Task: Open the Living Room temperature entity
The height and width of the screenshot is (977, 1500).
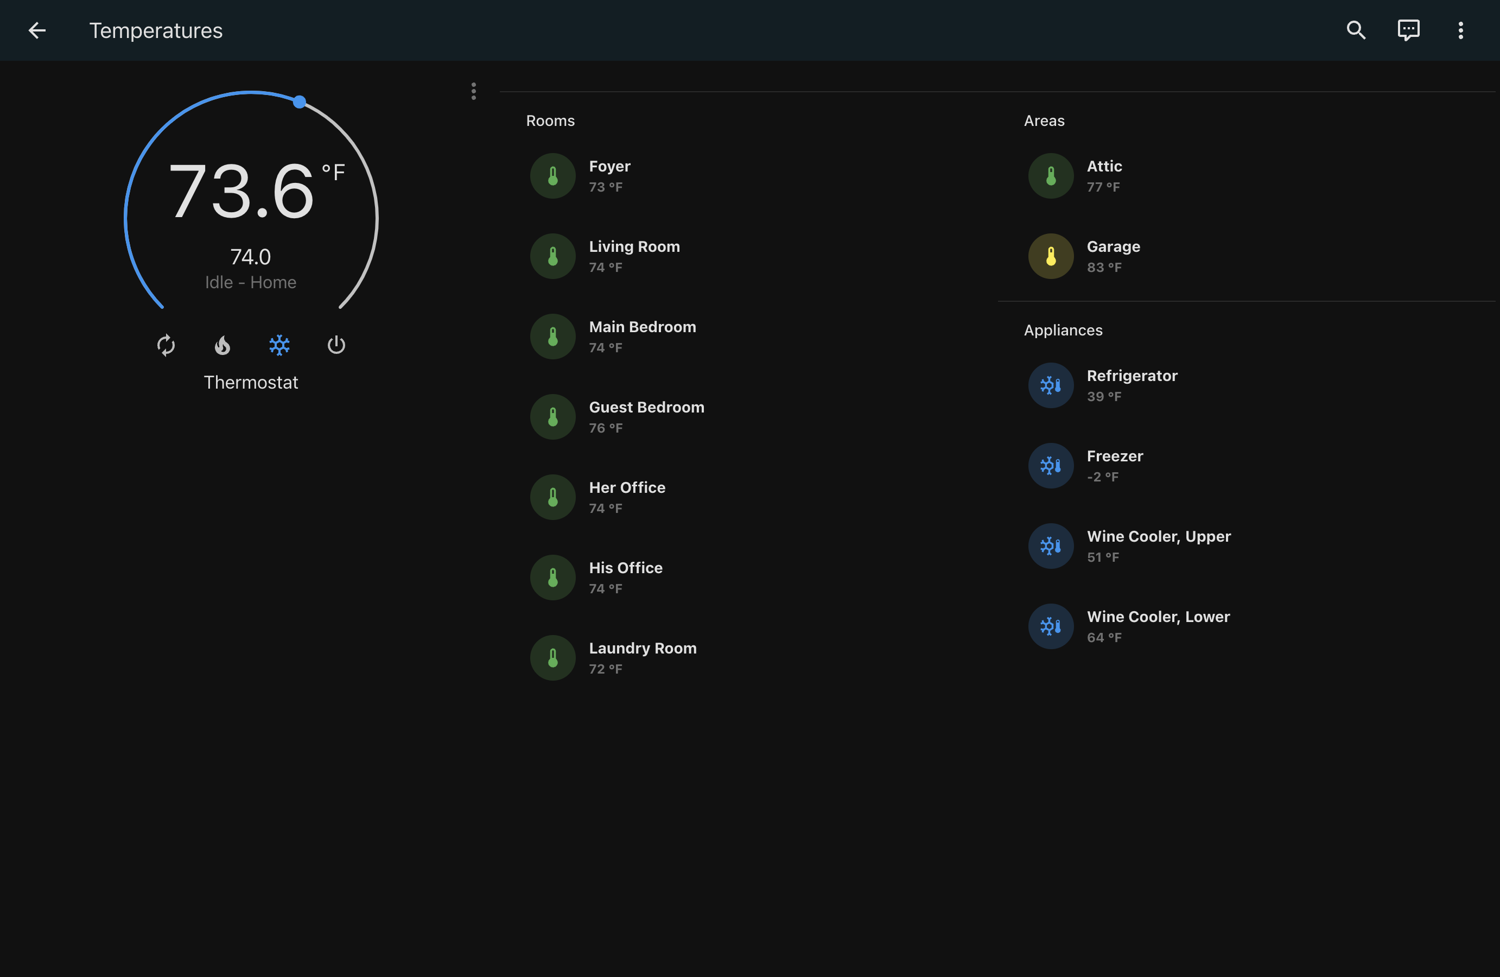Action: pyautogui.click(x=634, y=256)
